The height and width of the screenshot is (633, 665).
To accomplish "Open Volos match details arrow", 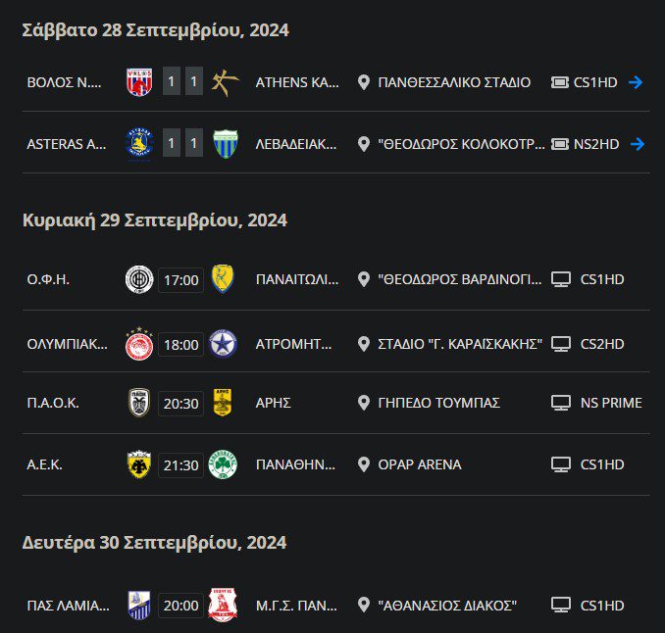I will 636,82.
